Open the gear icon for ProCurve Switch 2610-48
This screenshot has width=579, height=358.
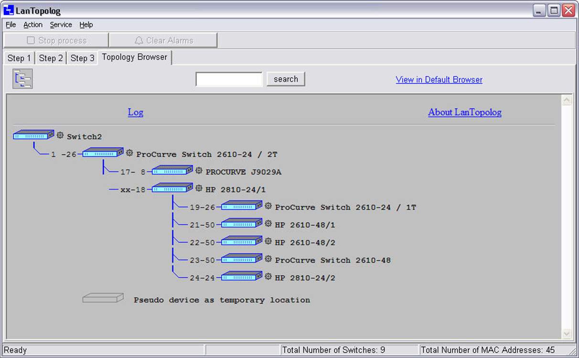[268, 259]
